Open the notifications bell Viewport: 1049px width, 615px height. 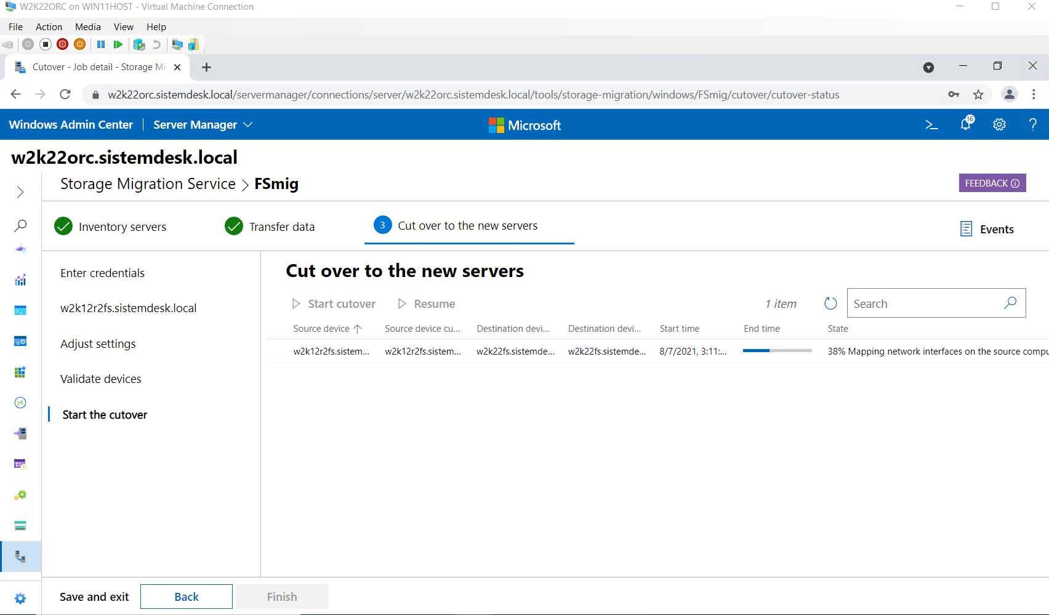click(966, 124)
